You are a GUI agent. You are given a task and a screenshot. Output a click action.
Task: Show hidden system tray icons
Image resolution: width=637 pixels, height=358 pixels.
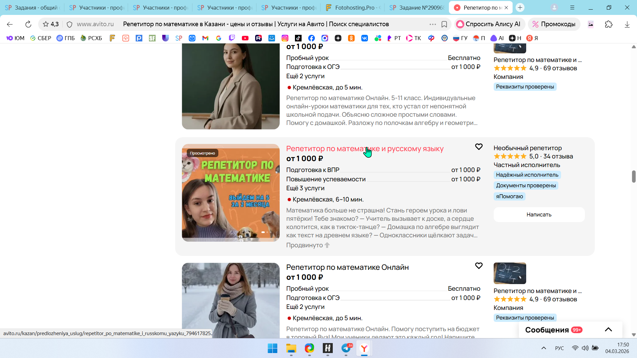tap(543, 348)
